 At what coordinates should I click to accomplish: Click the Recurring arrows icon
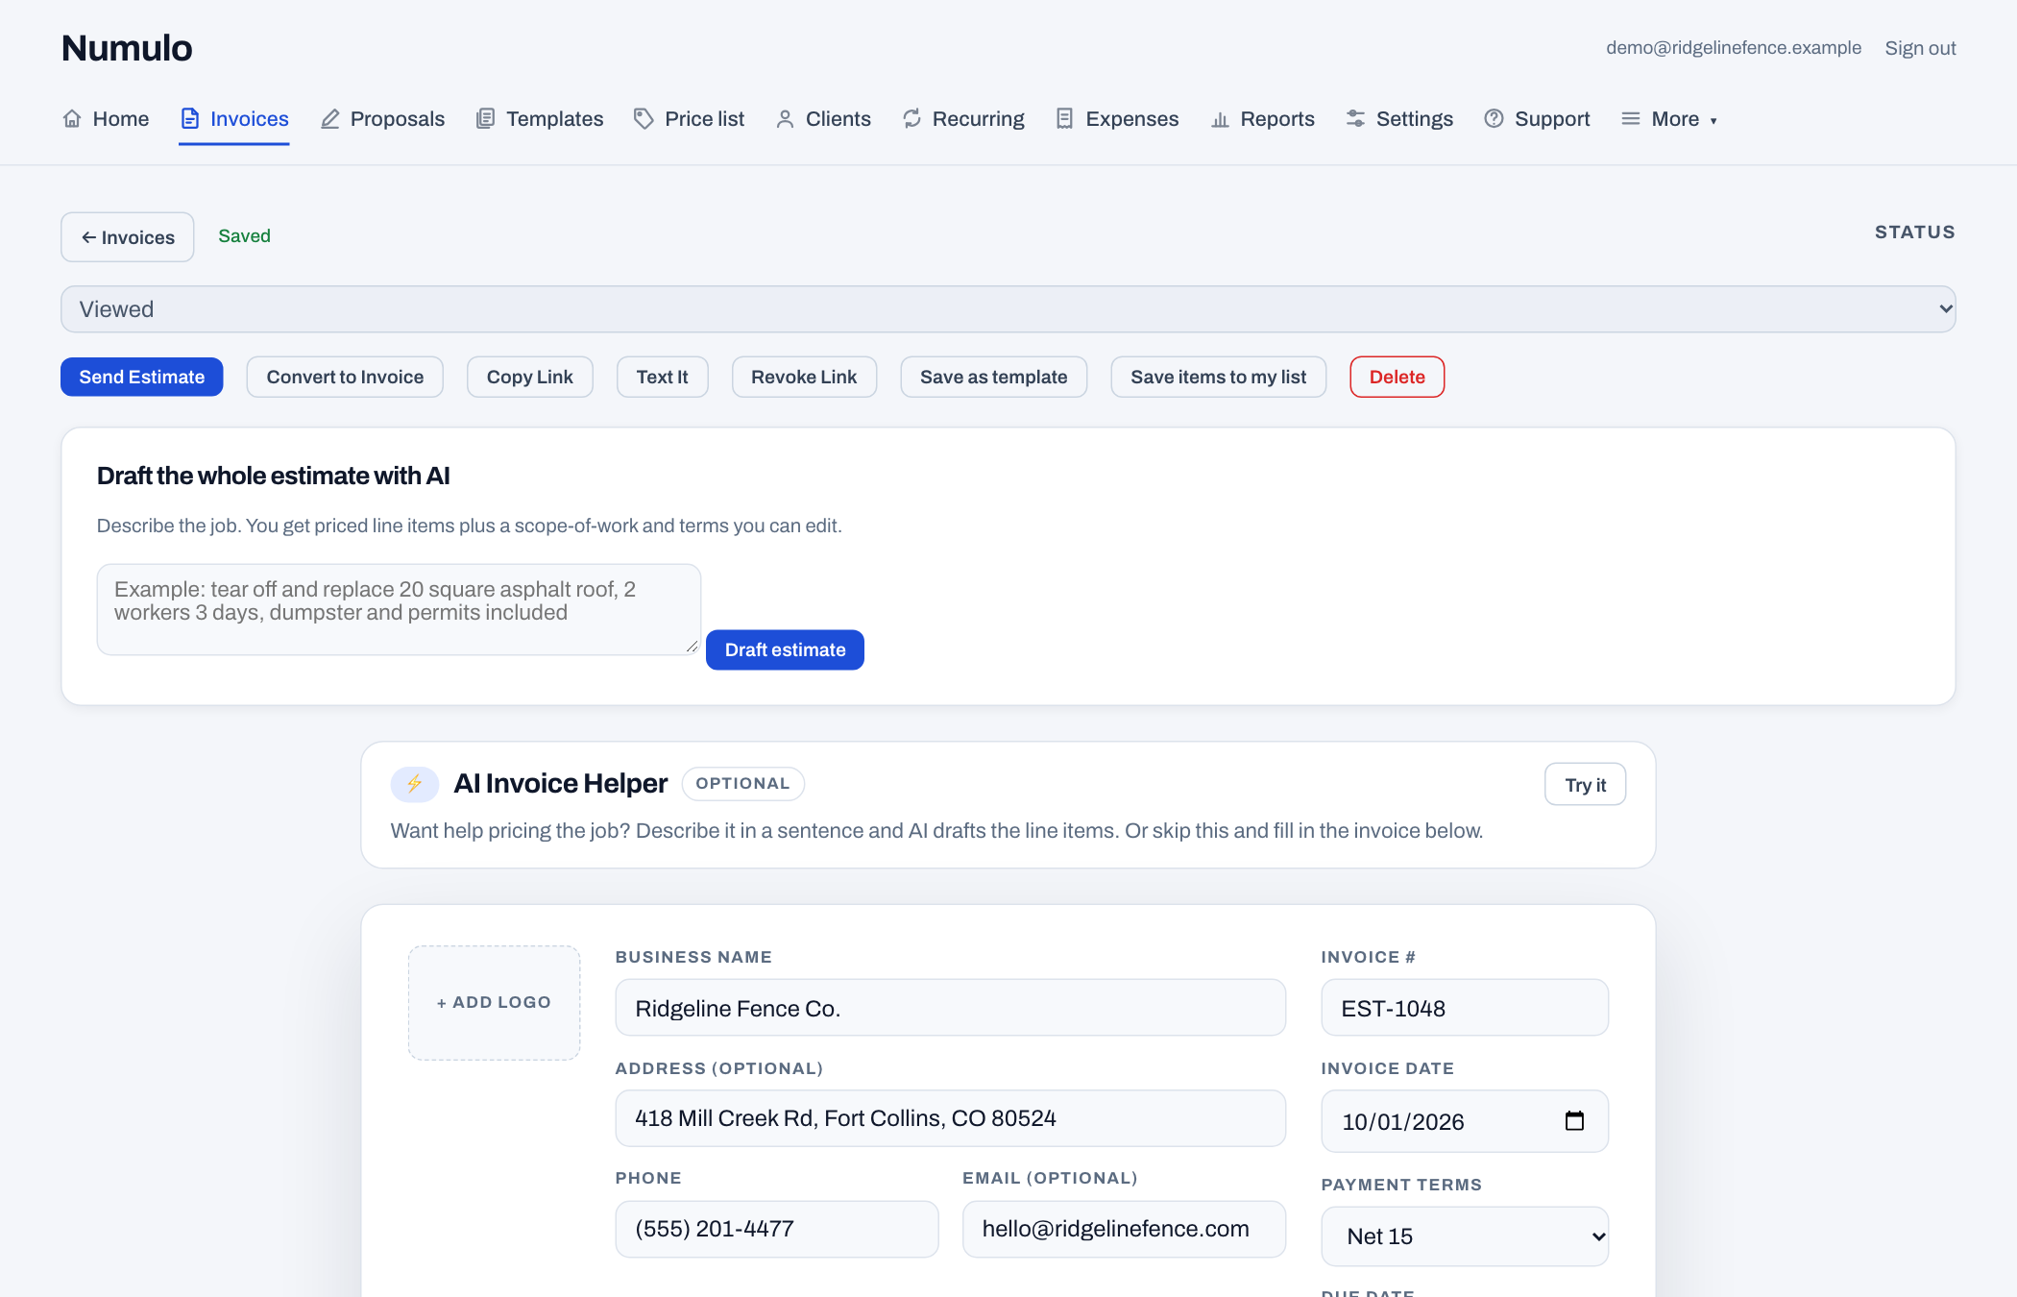[911, 119]
